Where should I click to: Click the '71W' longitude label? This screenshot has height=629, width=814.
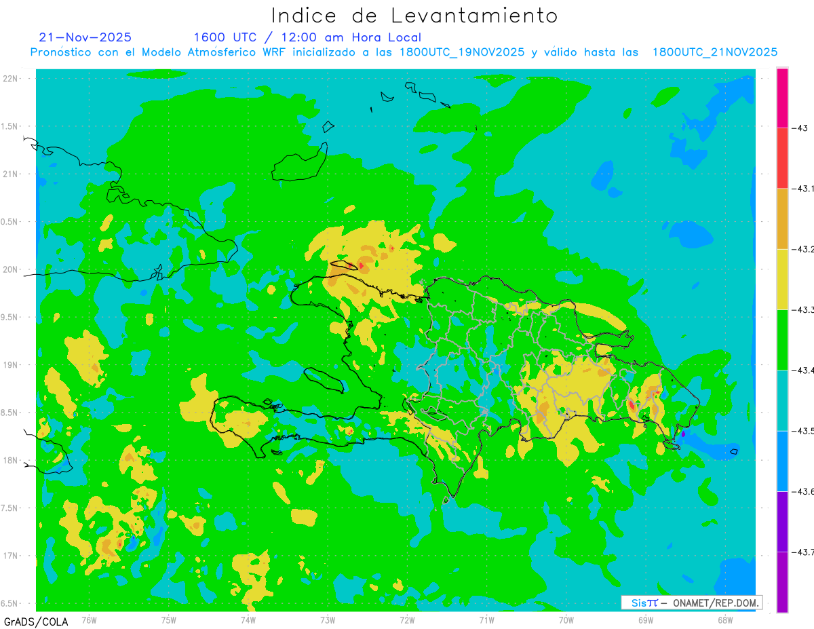486,620
